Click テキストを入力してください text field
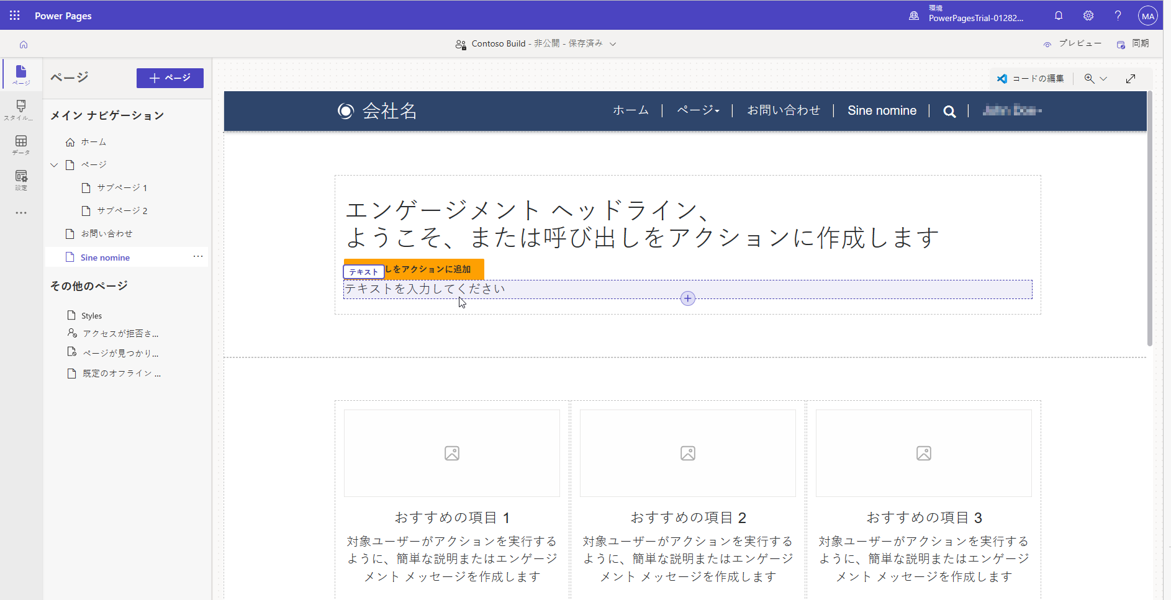This screenshot has height=600, width=1171. [x=425, y=289]
